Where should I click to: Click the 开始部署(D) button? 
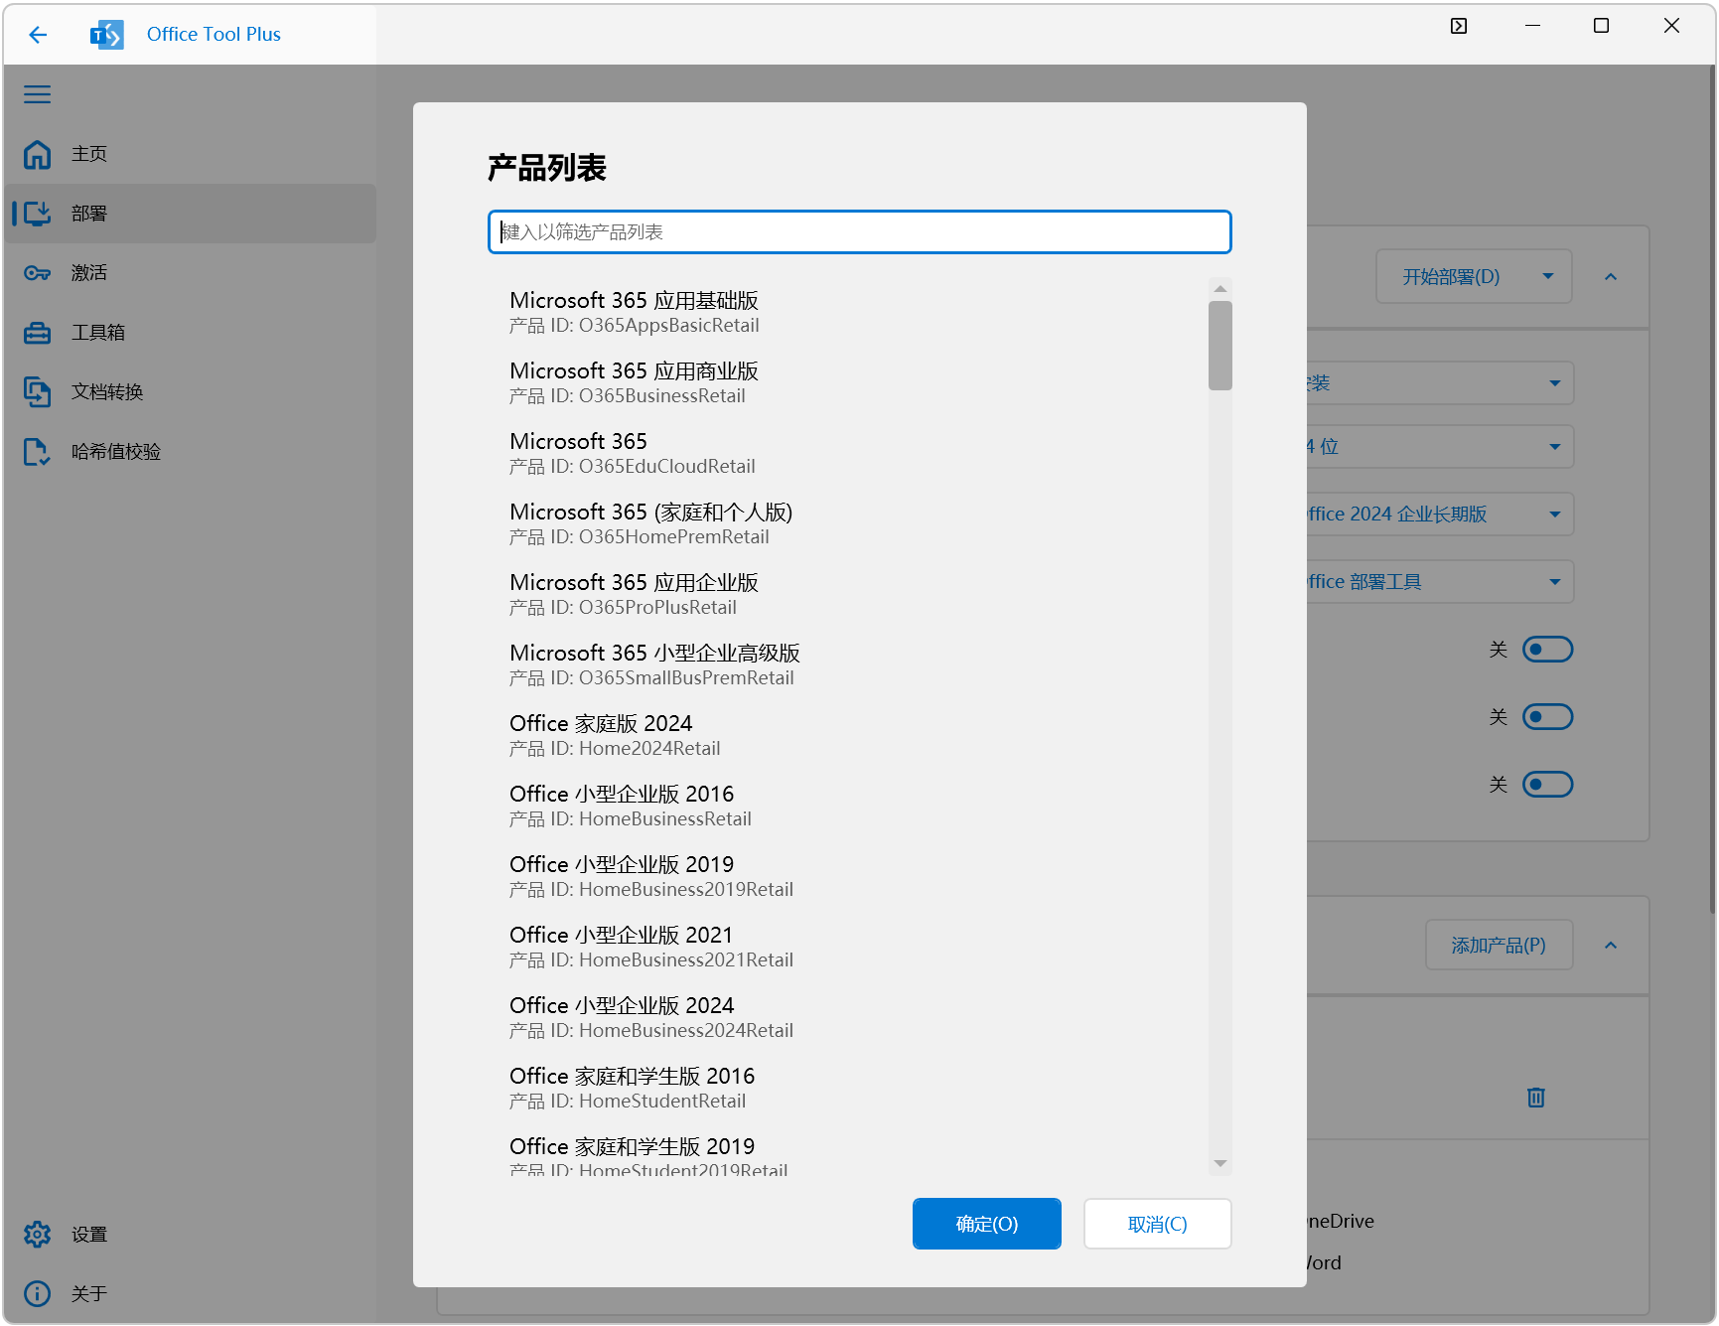pos(1451,277)
